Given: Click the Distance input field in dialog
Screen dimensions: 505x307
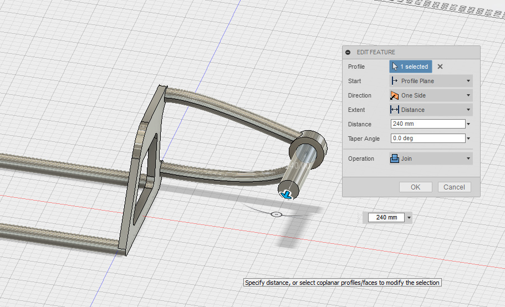Looking at the screenshot, I should point(427,124).
